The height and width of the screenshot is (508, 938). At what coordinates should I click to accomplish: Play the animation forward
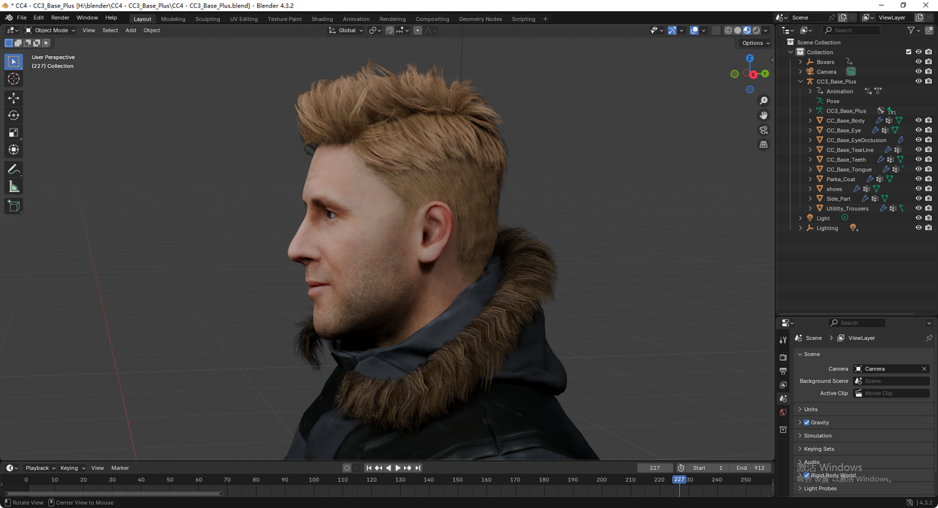(398, 468)
